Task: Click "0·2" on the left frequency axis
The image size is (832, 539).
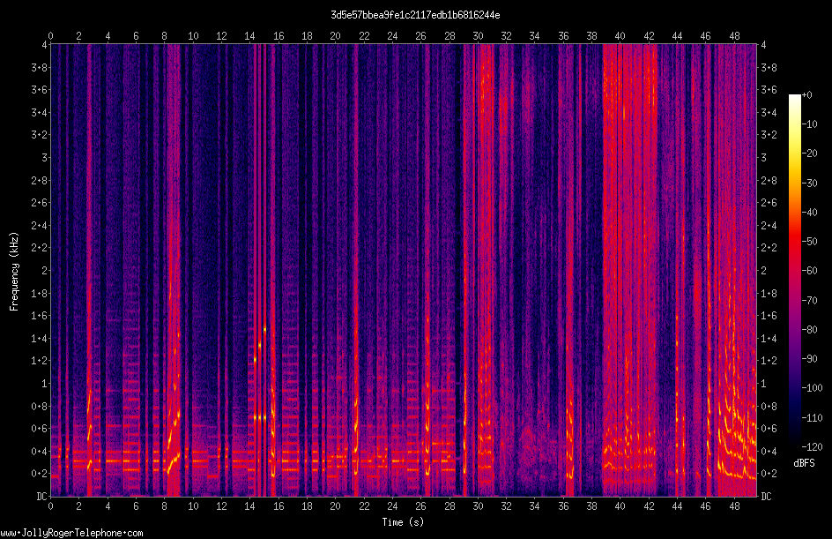Action: pos(40,474)
